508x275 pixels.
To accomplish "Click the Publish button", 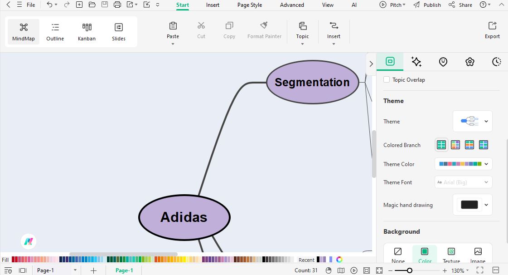I will click(x=427, y=5).
